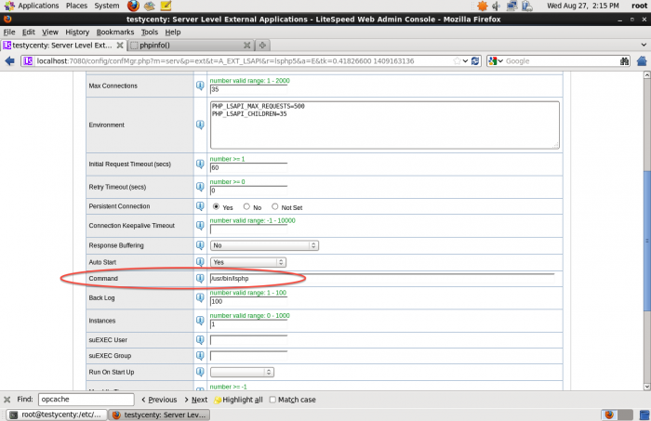The image size is (651, 421).
Task: Click the Next find button
Action: (195, 400)
